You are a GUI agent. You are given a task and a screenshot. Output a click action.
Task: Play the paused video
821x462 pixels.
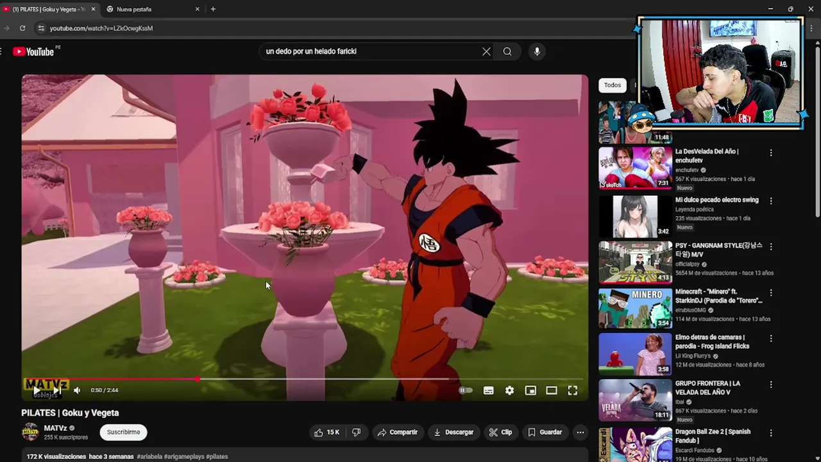(37, 390)
